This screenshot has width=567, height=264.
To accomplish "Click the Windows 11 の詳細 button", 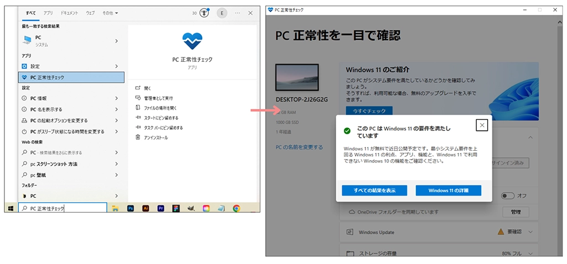I will point(449,191).
